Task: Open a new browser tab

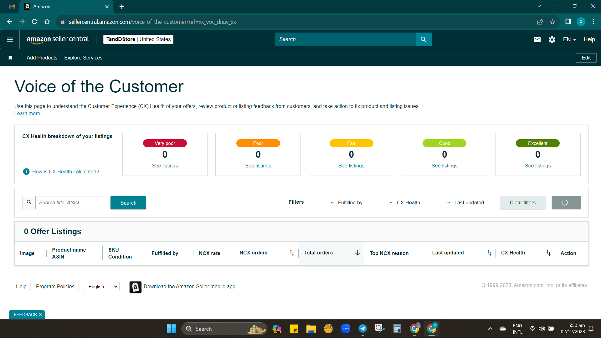Action: pyautogui.click(x=122, y=7)
